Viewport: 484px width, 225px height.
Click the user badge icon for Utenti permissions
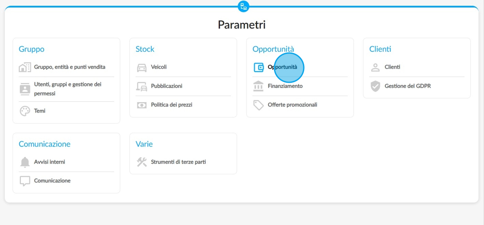[25, 89]
